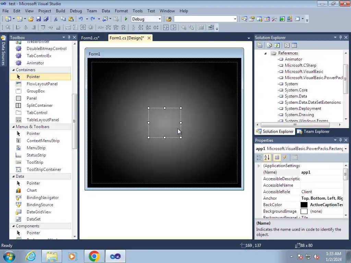The height and width of the screenshot is (263, 351).
Task: Click the Align Lefts layout icon
Action: pos(18,27)
